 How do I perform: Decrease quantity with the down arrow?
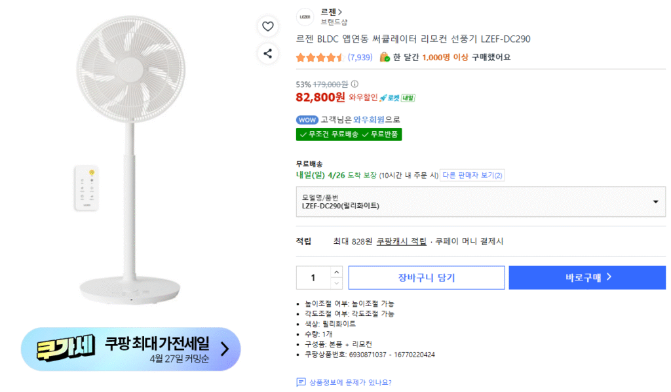[x=336, y=283]
